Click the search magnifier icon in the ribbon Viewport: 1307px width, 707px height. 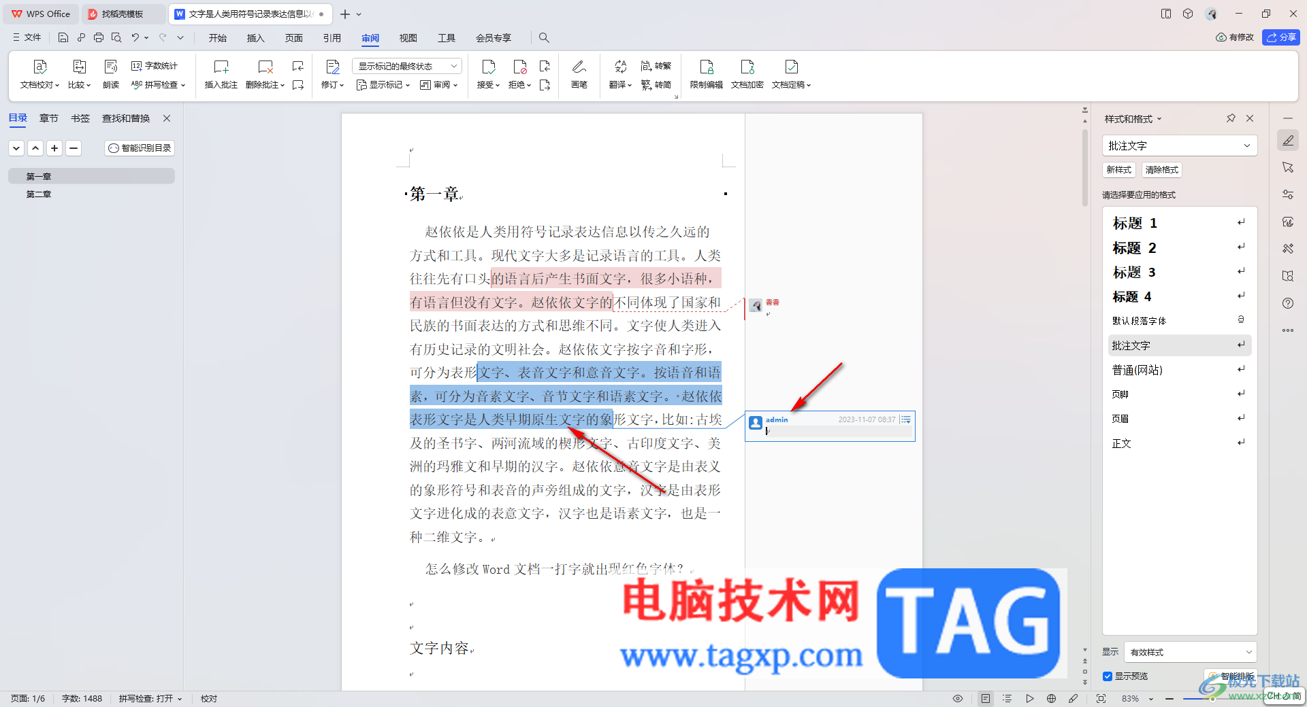pyautogui.click(x=544, y=37)
